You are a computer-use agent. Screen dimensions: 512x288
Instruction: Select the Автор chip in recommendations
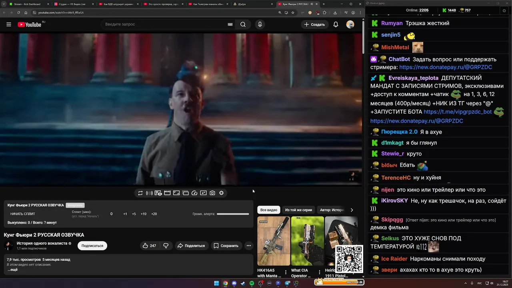click(x=332, y=210)
